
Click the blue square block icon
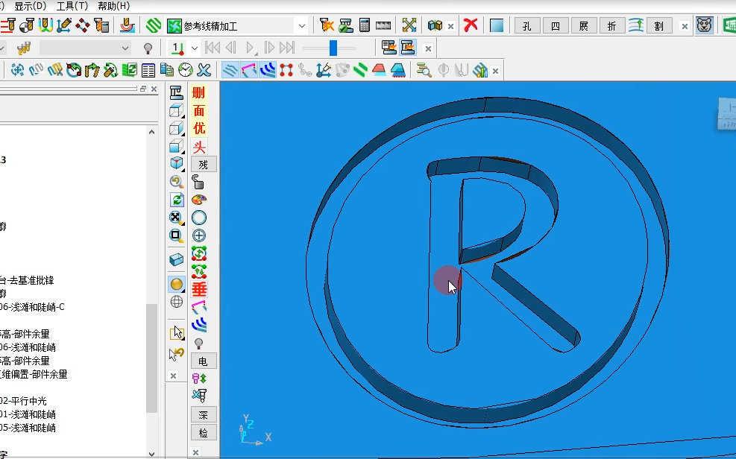(496, 26)
